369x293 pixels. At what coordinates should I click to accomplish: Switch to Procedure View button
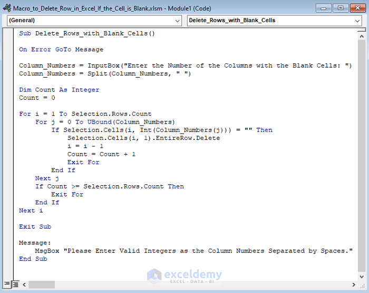[7, 284]
